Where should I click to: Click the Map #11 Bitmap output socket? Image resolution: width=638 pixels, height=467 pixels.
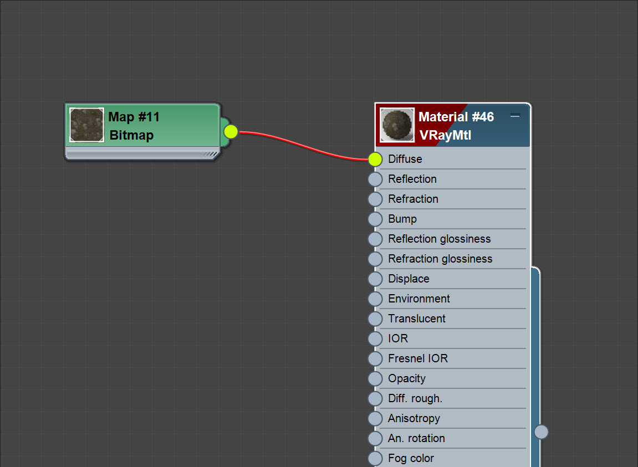click(231, 132)
